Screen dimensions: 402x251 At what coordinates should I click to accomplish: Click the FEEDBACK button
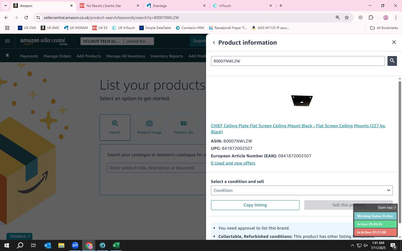(18, 236)
